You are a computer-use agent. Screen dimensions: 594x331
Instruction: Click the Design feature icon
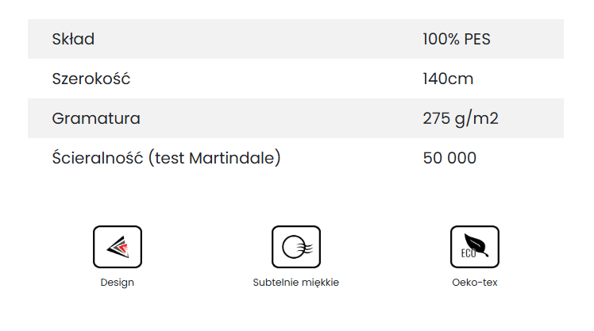tap(118, 247)
